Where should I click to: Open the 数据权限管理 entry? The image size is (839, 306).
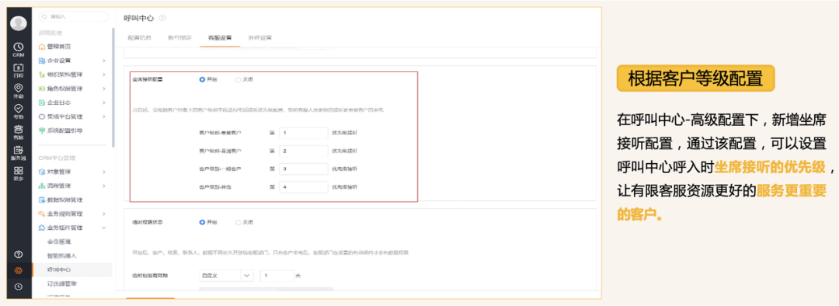[x=64, y=200]
